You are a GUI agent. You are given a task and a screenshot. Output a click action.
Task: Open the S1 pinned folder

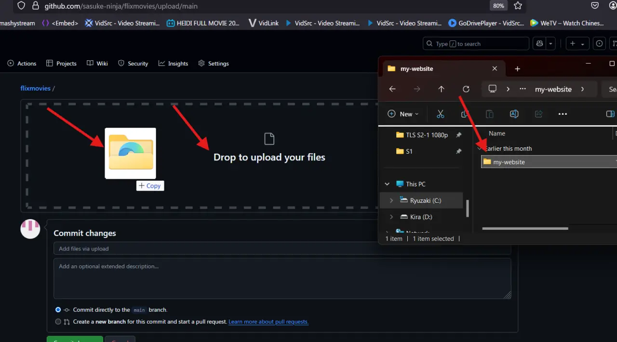[404, 151]
